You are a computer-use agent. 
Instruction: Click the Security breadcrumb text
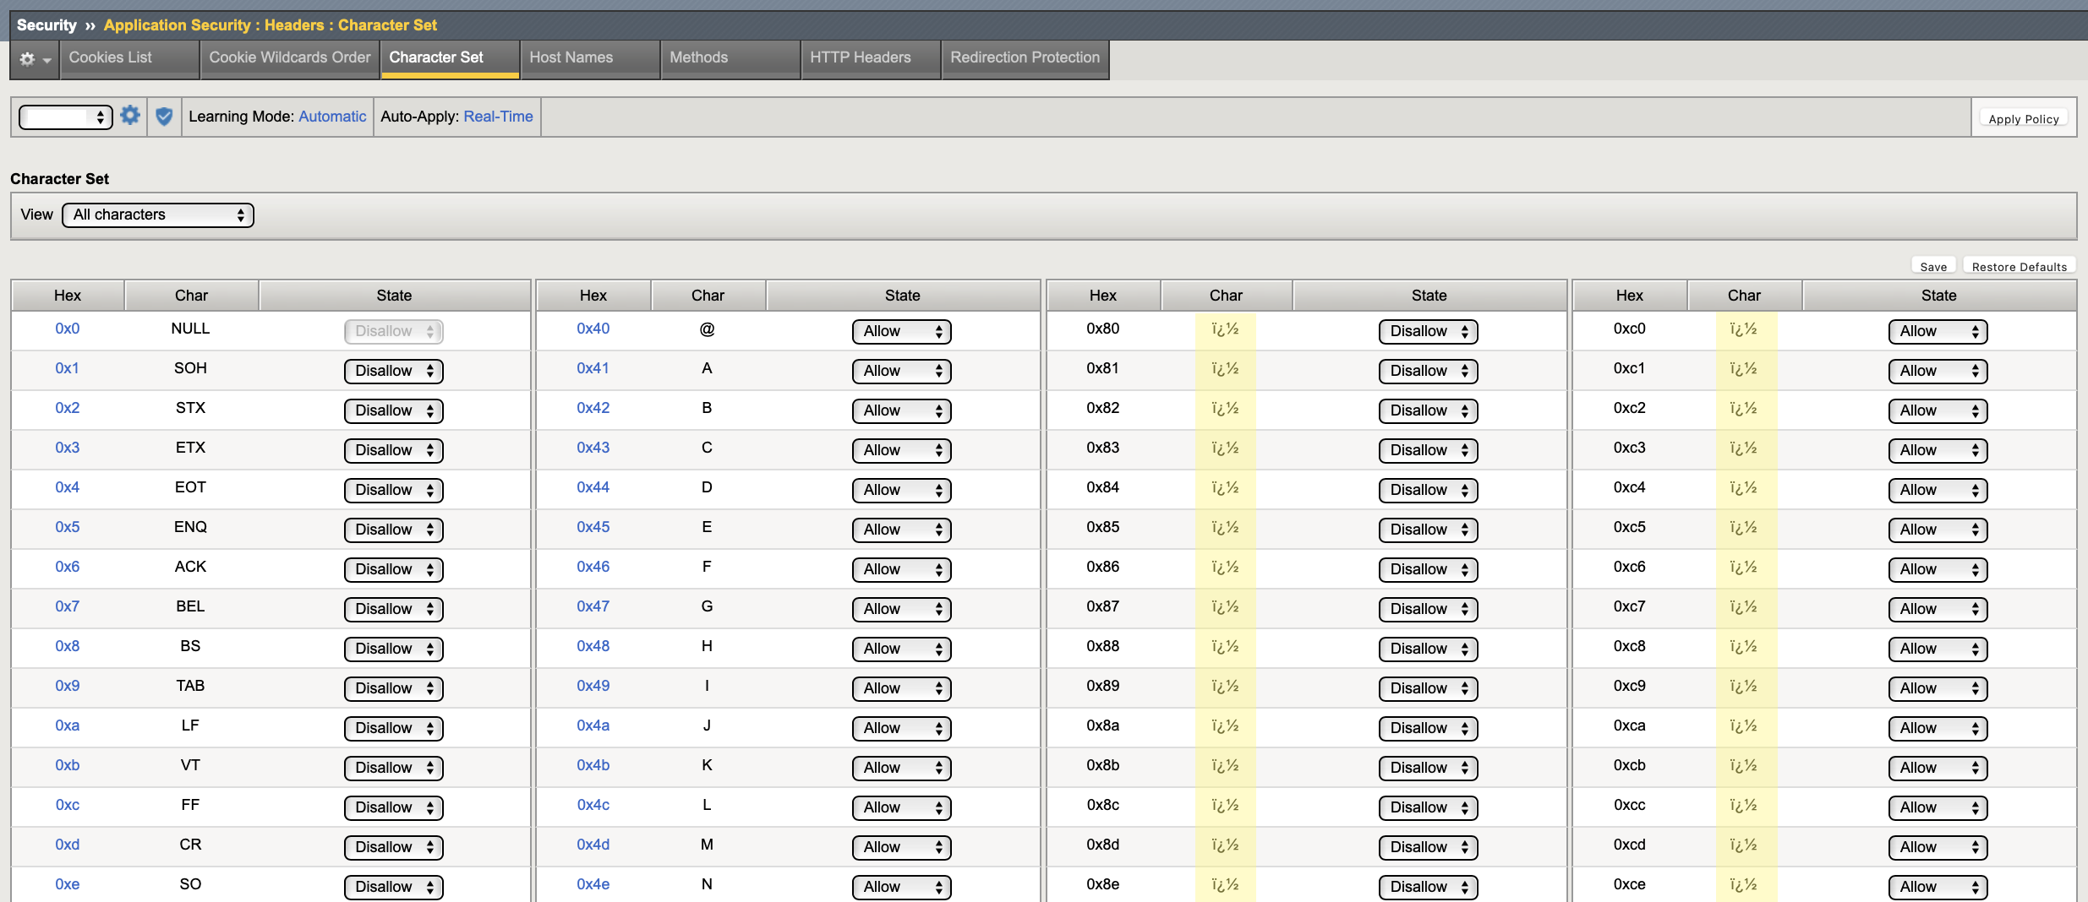tap(46, 25)
